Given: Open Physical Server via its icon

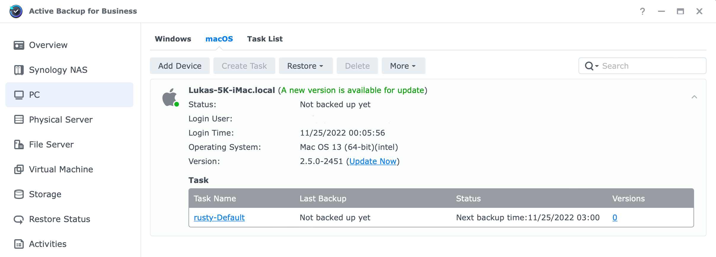Looking at the screenshot, I should point(19,120).
